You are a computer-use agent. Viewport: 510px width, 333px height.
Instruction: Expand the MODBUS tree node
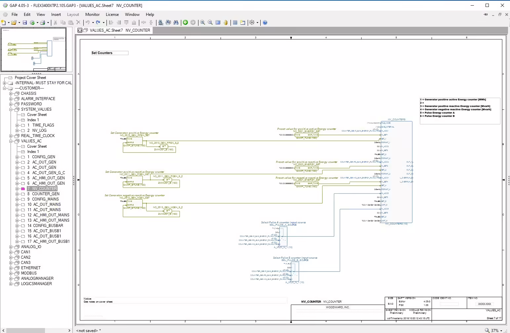coord(11,273)
